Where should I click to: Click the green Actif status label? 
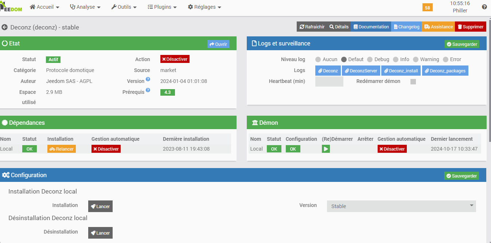53,60
